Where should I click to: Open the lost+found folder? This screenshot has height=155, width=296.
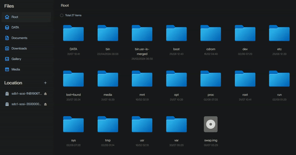coord(73,79)
